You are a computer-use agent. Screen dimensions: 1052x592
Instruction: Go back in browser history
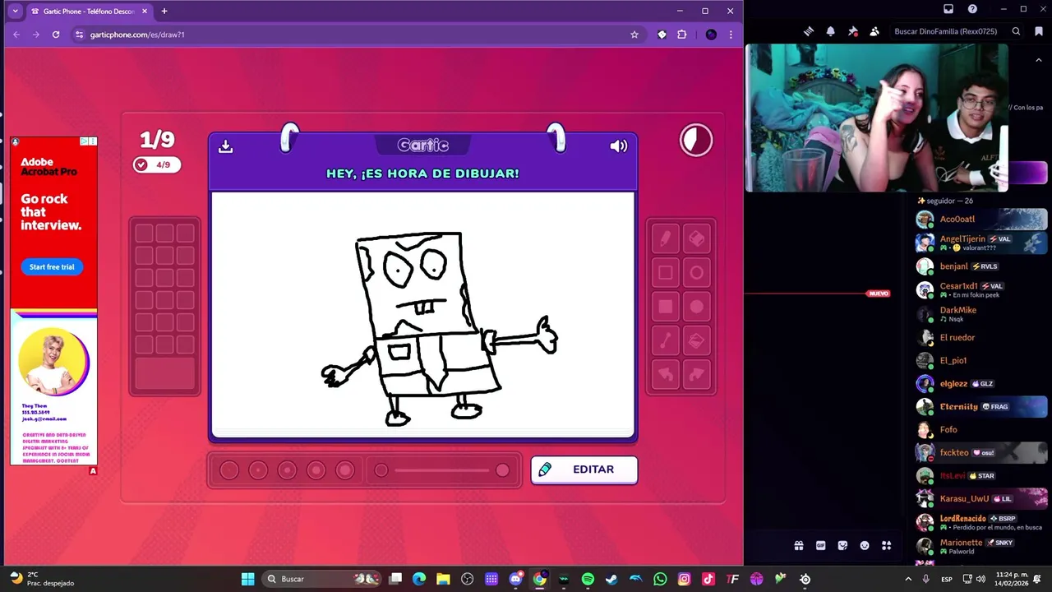[16, 35]
